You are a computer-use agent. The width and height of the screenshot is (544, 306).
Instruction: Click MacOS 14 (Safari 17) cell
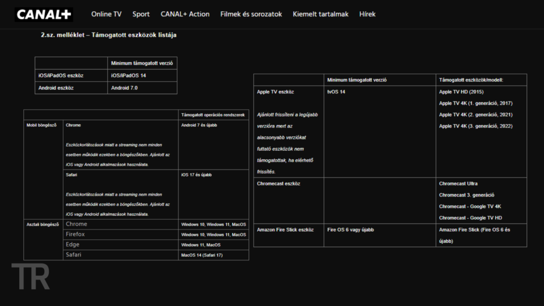click(202, 255)
